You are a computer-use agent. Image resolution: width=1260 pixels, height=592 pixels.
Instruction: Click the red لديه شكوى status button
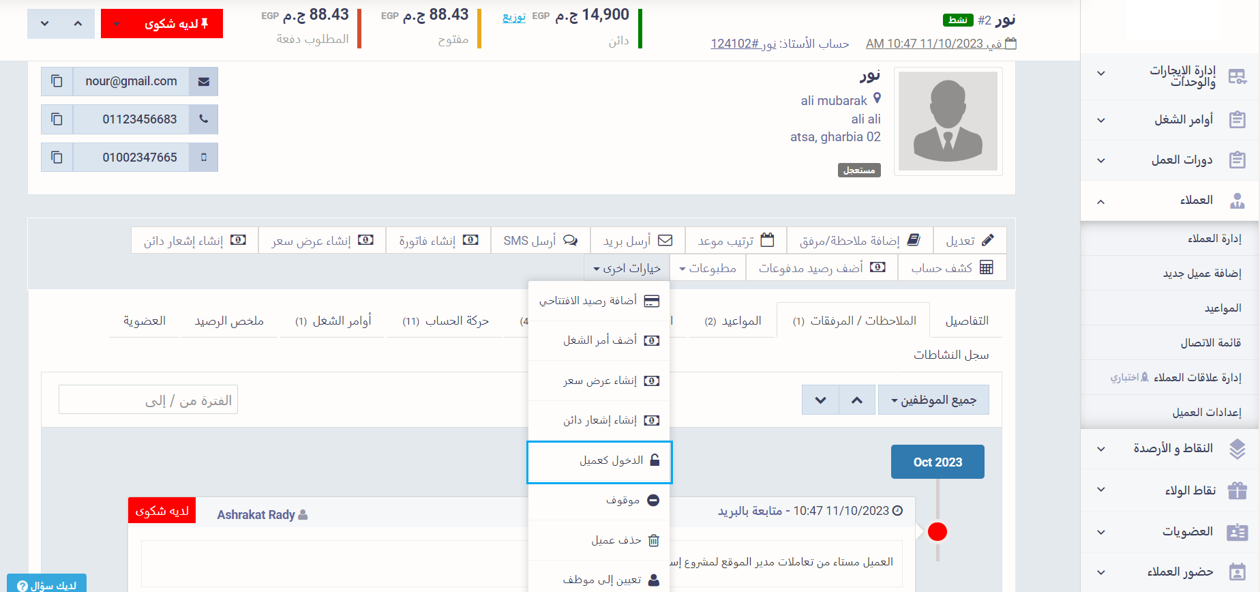[162, 24]
